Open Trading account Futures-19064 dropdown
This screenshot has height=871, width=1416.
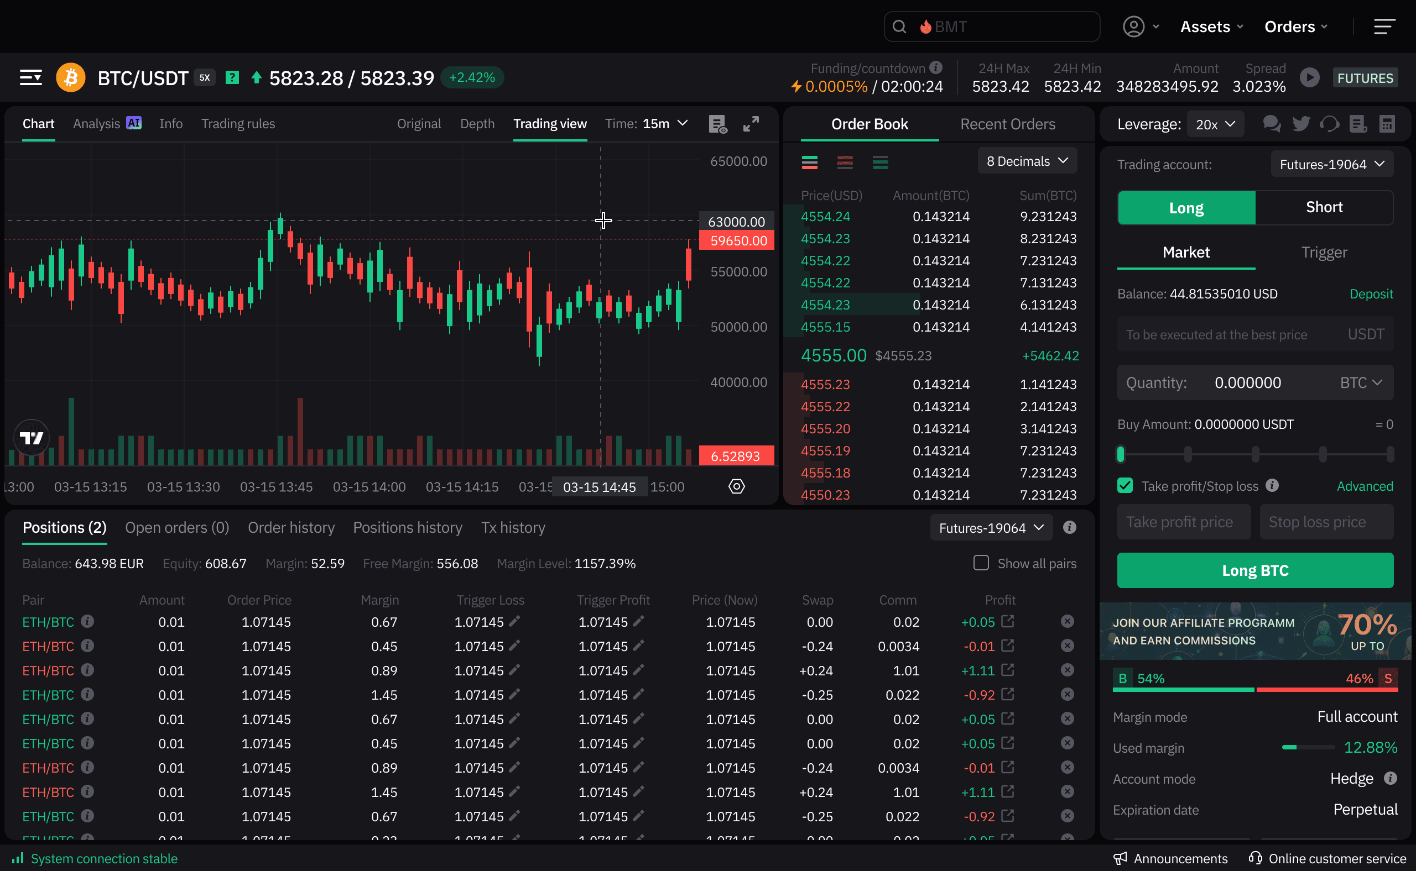click(x=1332, y=165)
